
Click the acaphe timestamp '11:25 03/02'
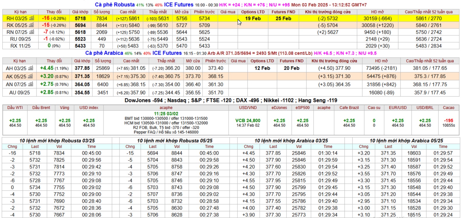tap(166, 114)
